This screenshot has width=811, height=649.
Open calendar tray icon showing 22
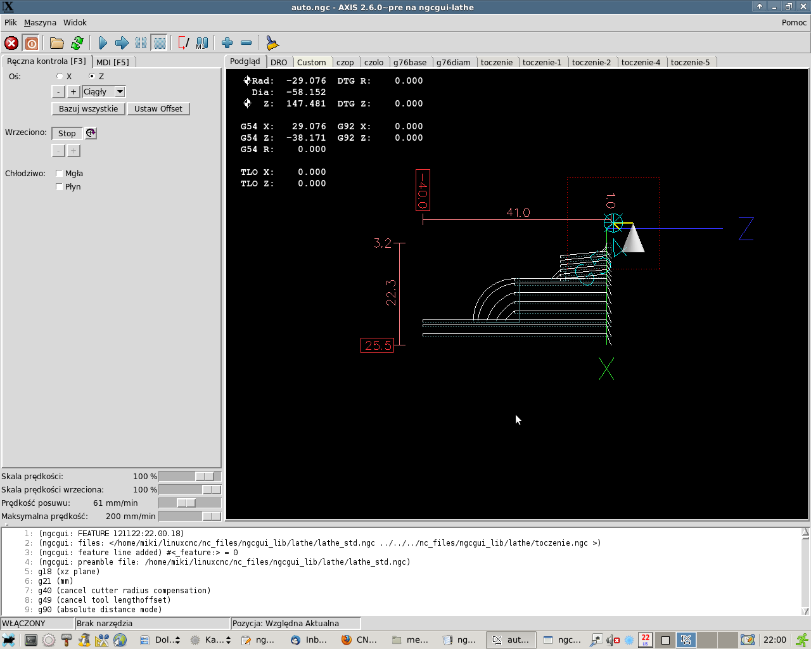click(x=645, y=640)
